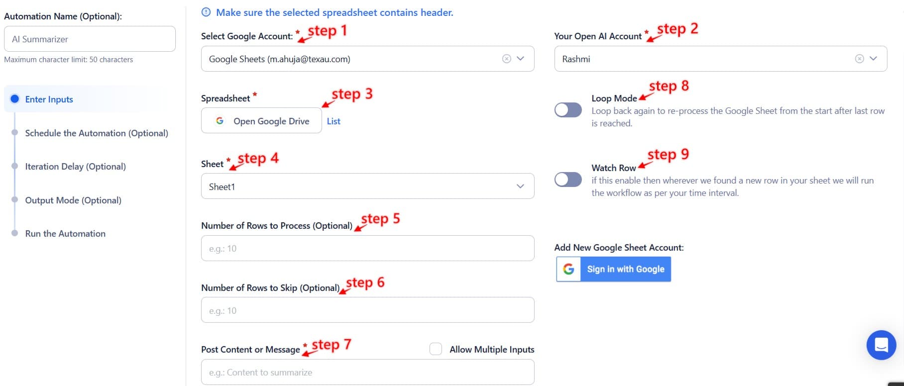The width and height of the screenshot is (904, 386).
Task: Go to Schedule the Automation step
Action: click(97, 133)
